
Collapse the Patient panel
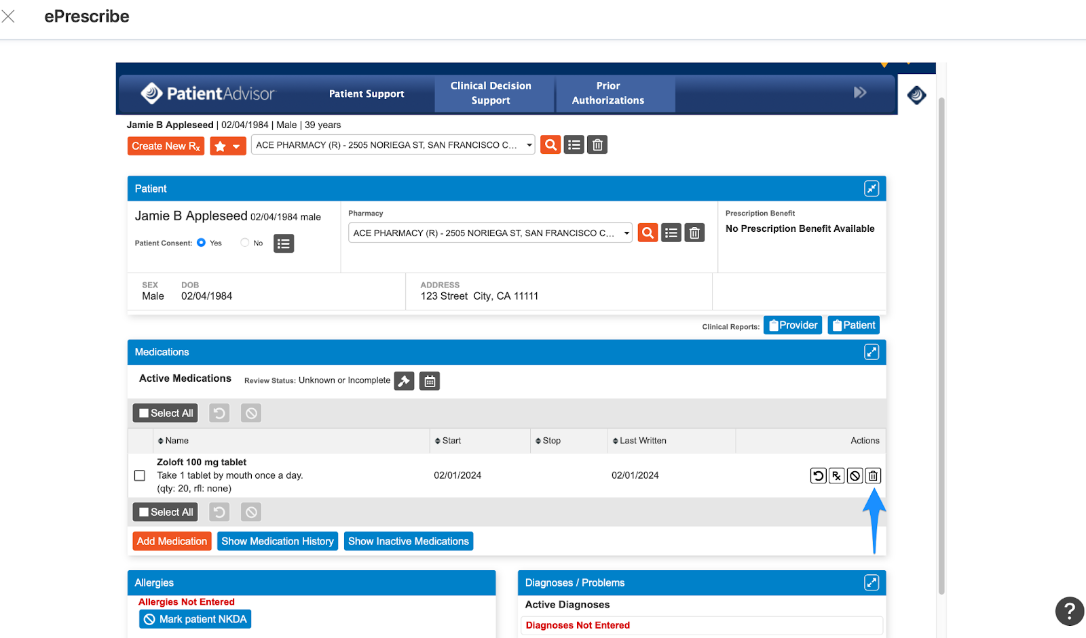872,188
